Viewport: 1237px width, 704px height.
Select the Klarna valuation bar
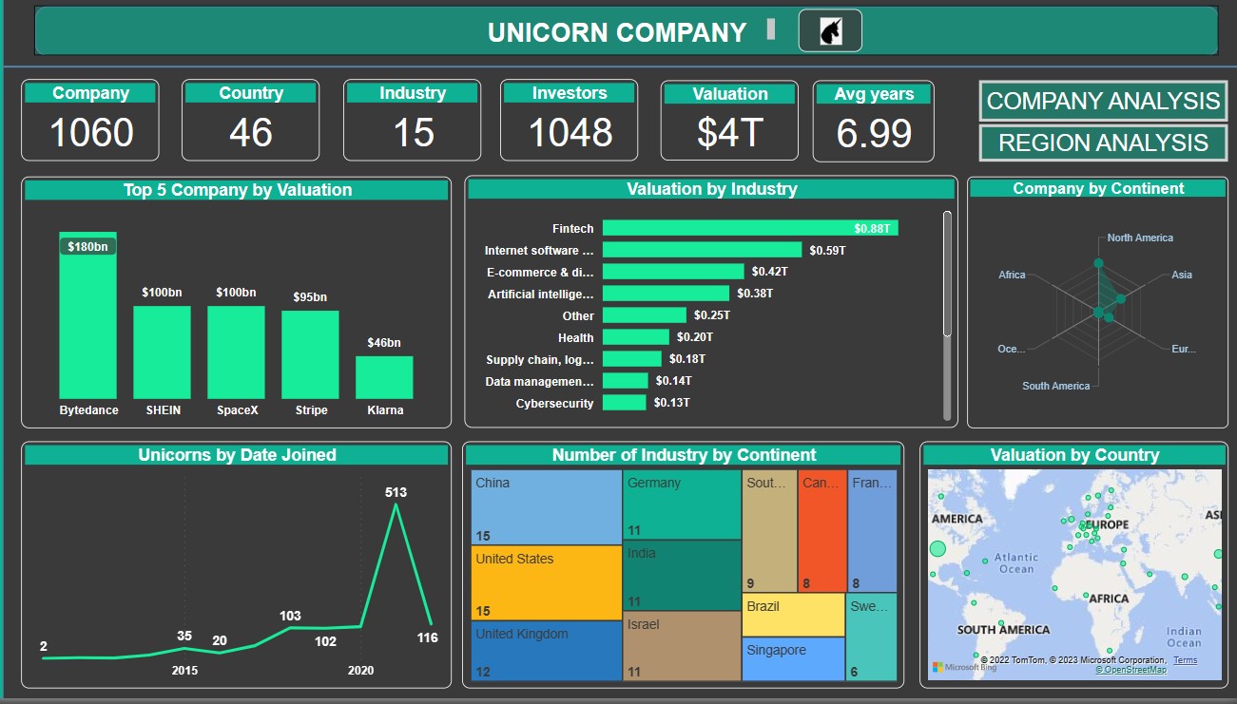click(384, 377)
